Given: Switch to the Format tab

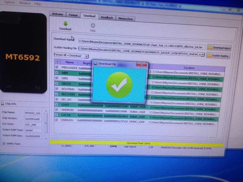Looking at the screenshot, I should (73, 15).
